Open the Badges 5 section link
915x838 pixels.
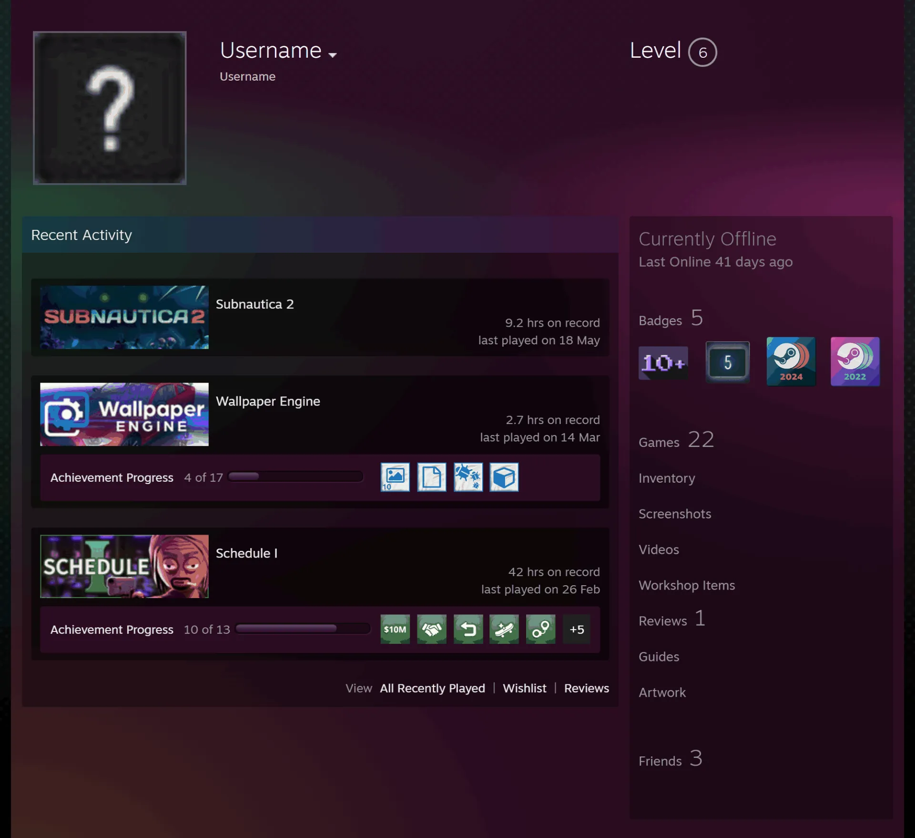pos(671,318)
